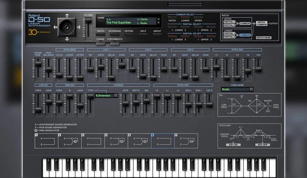
Task: Enable Common Select Upper button
Action: [198, 17]
